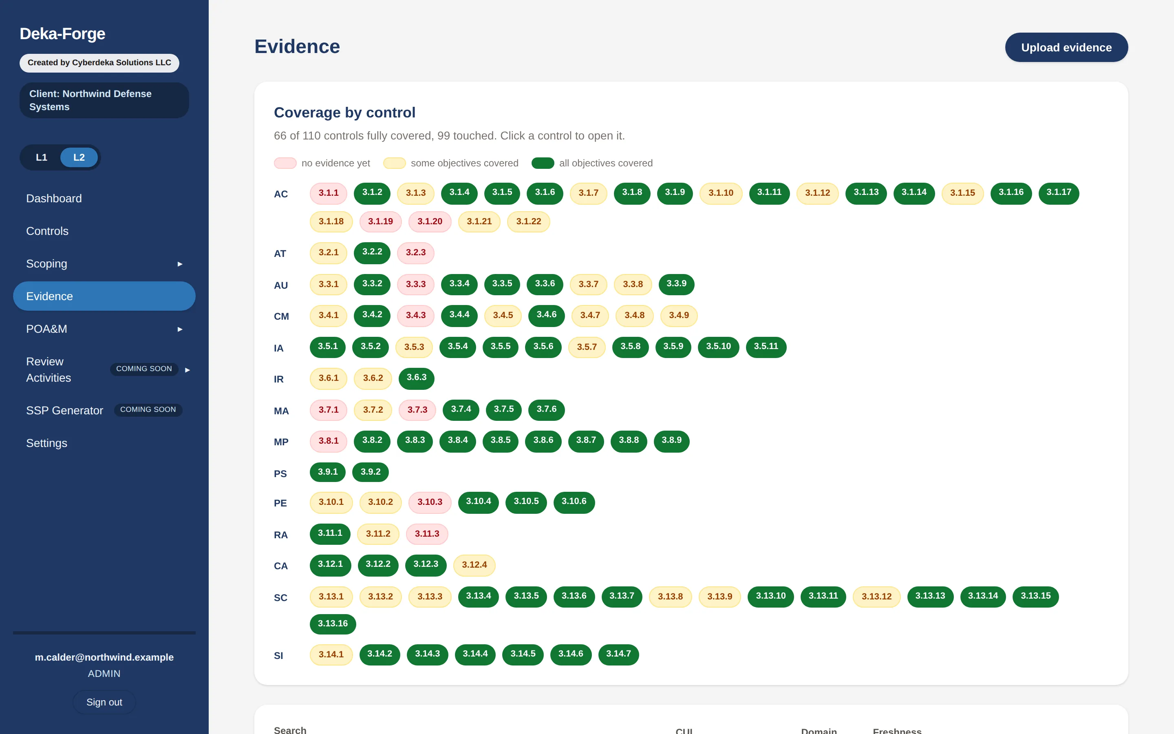Screen dimensions: 1174x734
Task: Expand the Scoping submenu arrow
Action: tap(180, 264)
